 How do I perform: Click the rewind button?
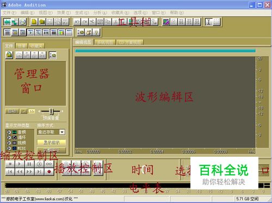(x=20, y=171)
